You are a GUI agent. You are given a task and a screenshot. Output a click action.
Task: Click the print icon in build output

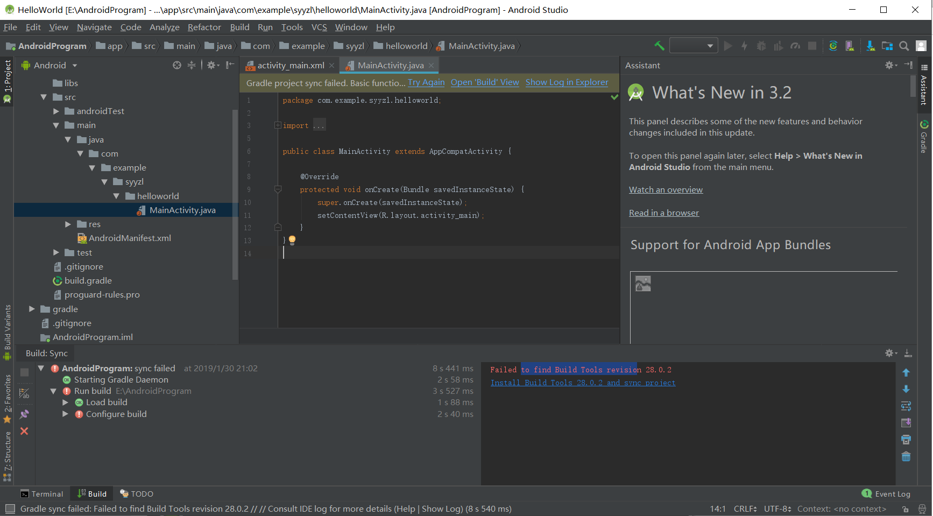coord(906,440)
